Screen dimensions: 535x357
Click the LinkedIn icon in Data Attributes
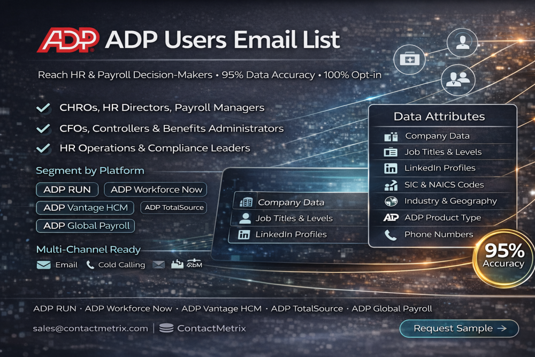pyautogui.click(x=391, y=168)
